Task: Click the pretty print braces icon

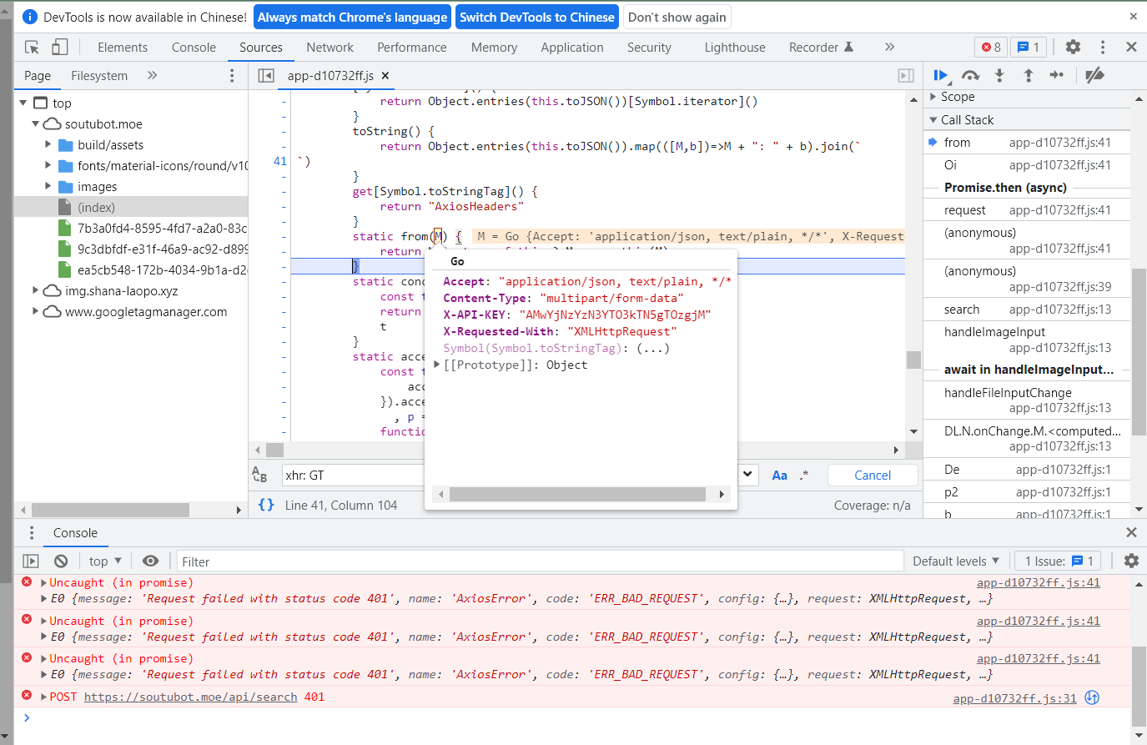Action: (x=266, y=505)
